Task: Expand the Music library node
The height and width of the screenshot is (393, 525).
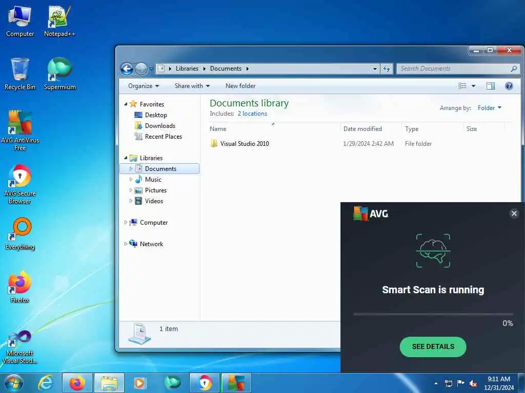Action: click(131, 180)
